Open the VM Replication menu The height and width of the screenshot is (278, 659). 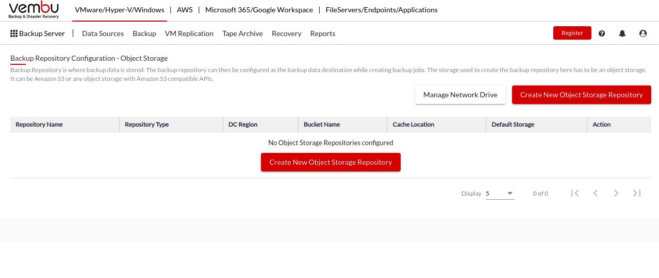tap(189, 33)
